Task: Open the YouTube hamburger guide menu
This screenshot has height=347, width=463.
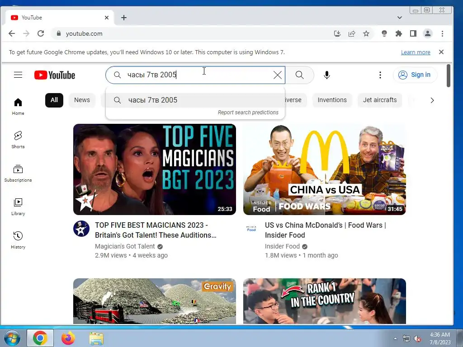Action: pos(18,75)
